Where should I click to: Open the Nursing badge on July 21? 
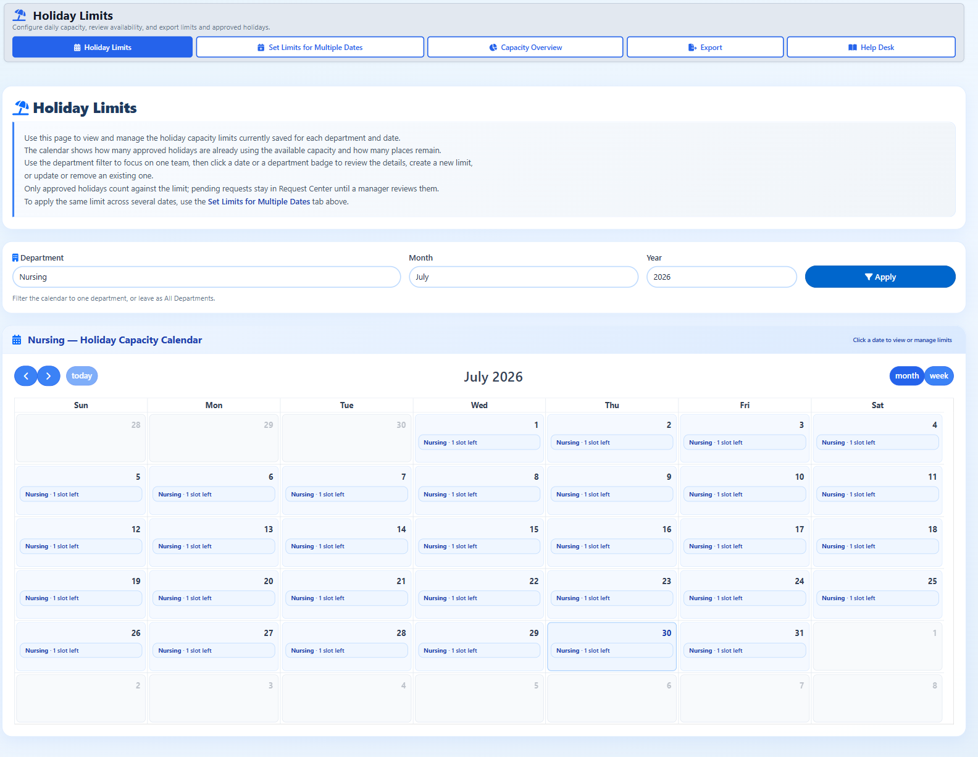pos(346,598)
